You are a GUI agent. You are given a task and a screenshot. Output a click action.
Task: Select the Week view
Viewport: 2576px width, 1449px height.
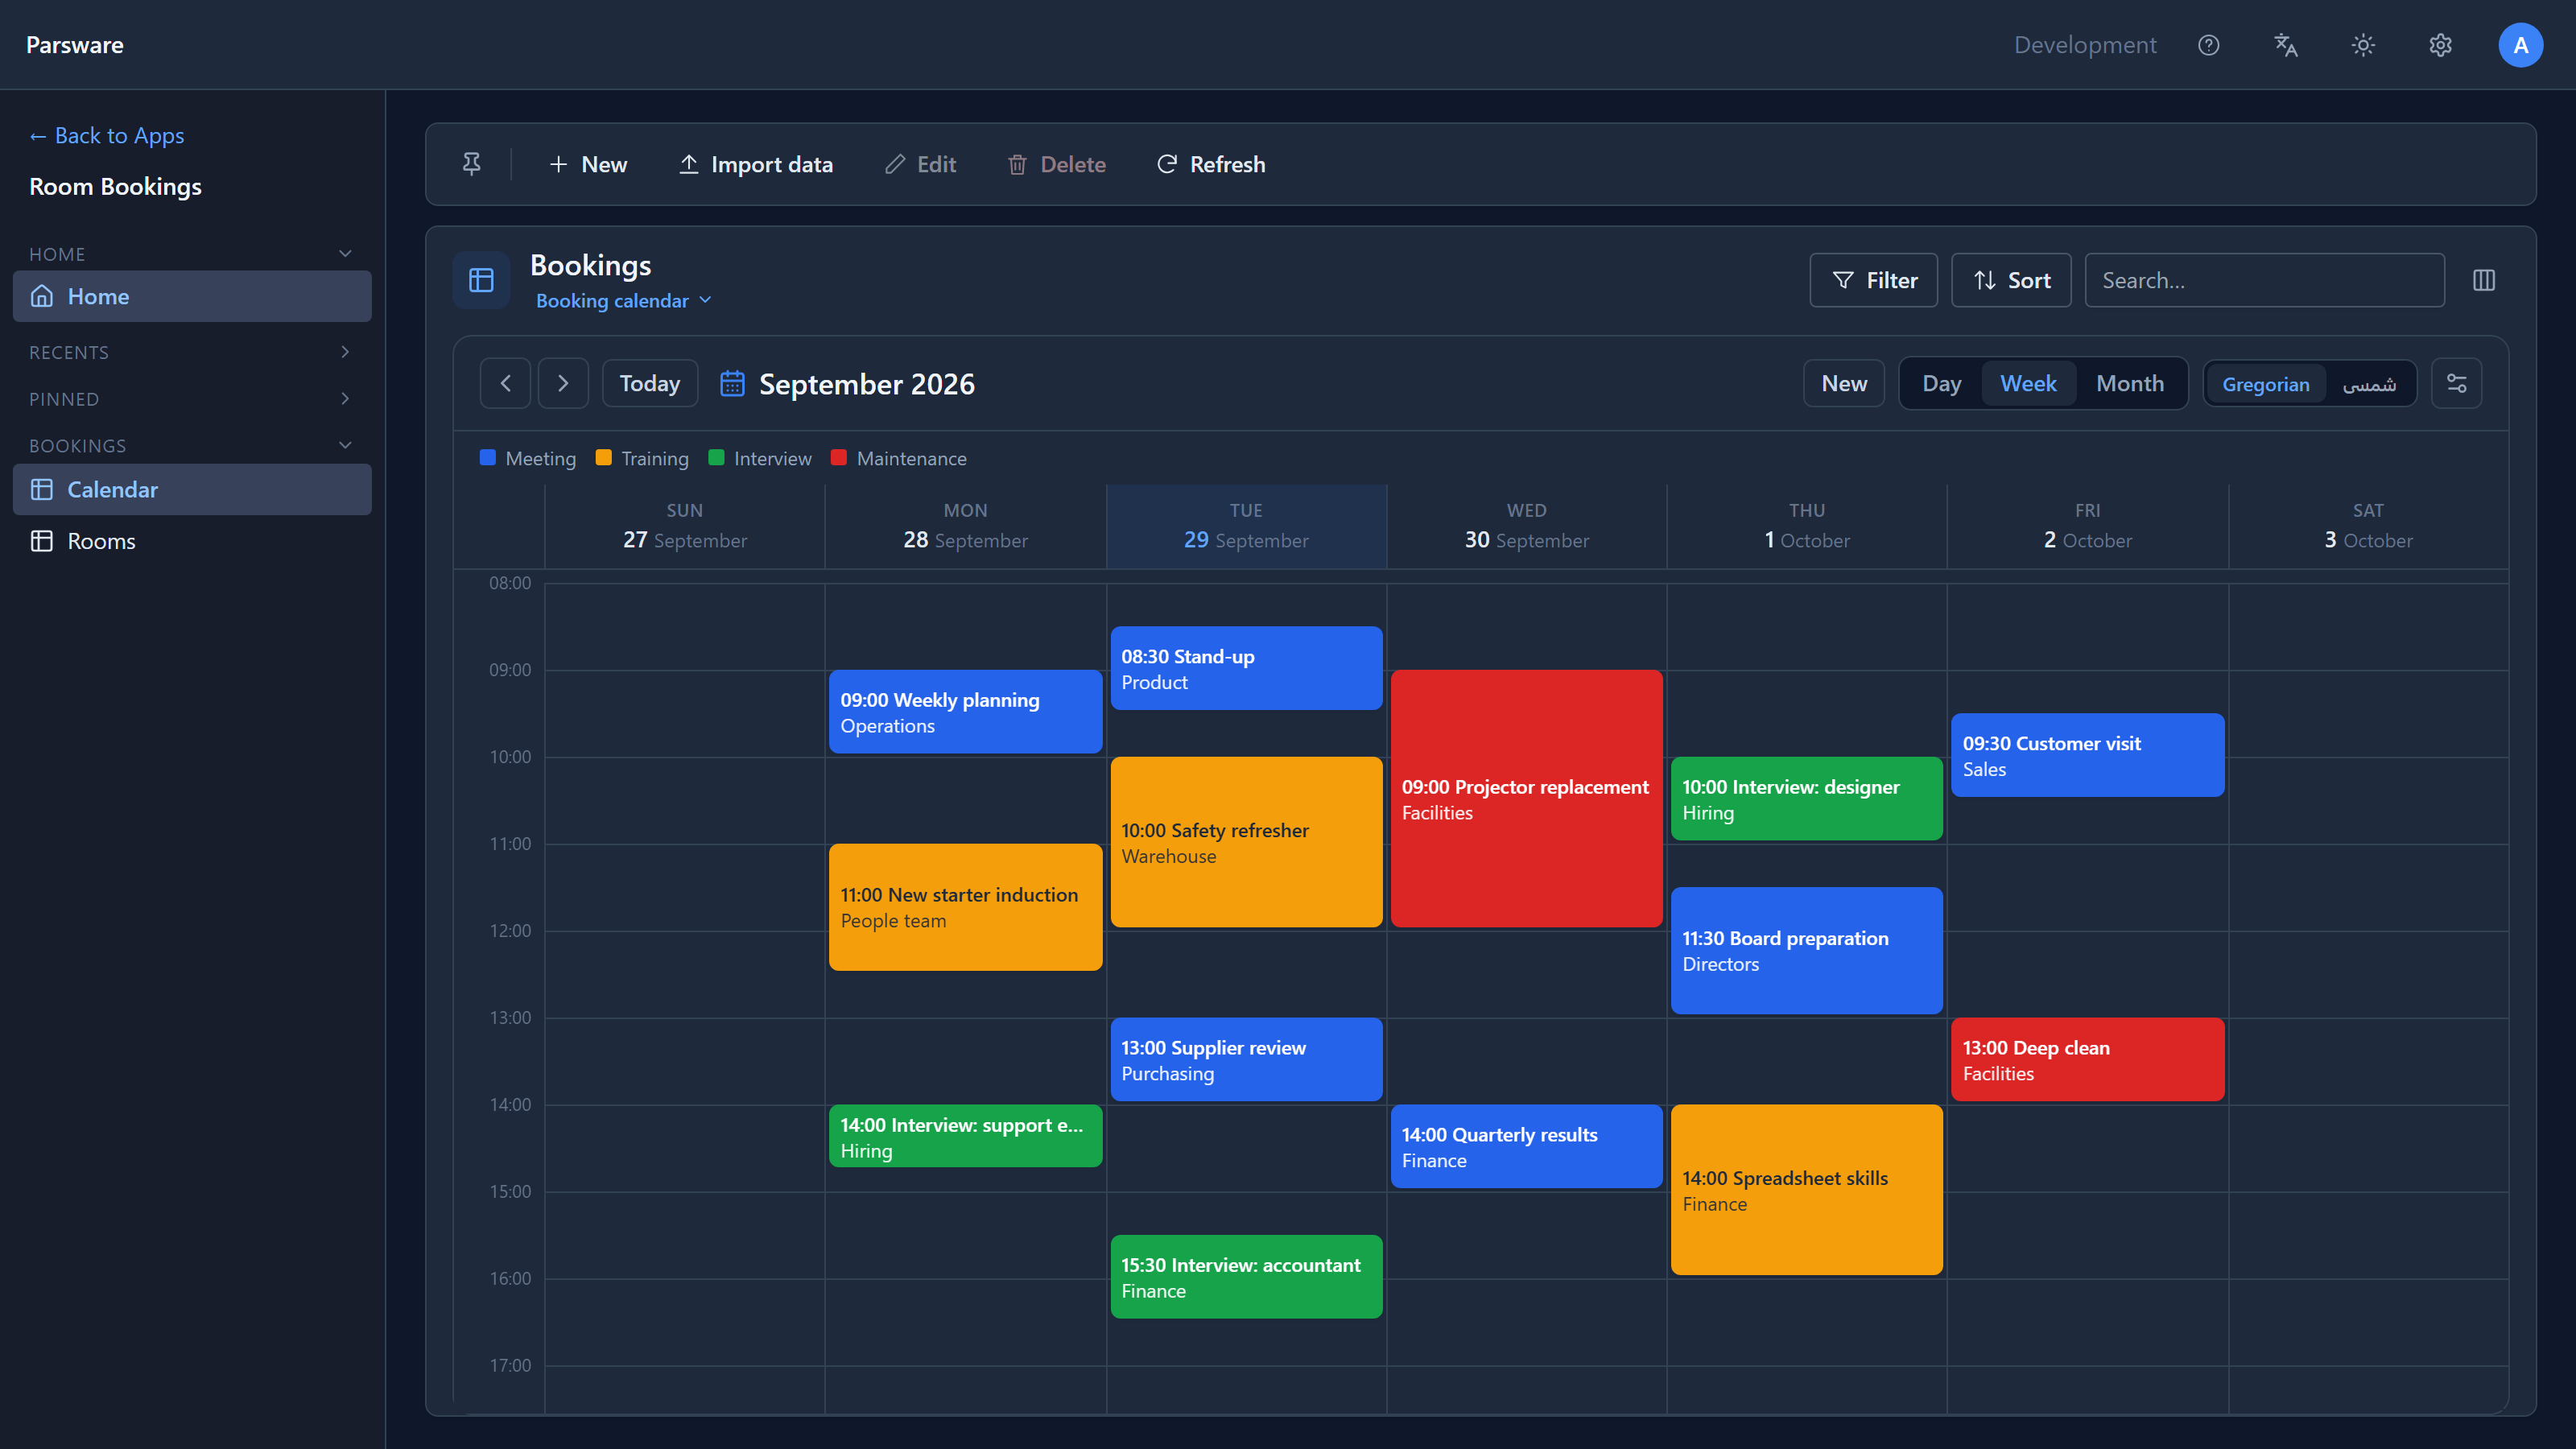(2028, 383)
